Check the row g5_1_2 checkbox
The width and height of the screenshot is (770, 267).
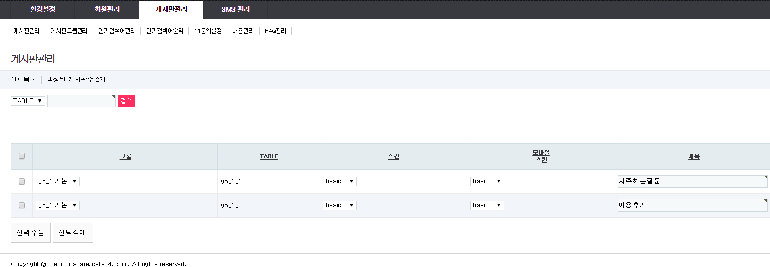coord(22,205)
